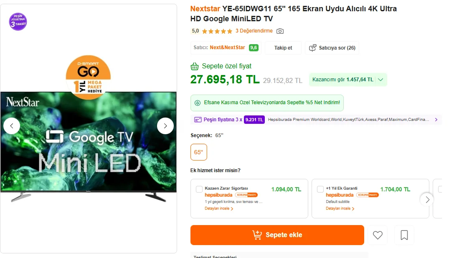The width and height of the screenshot is (454, 258).
Task: Add product to favorites with heart icon
Action: [x=378, y=235]
